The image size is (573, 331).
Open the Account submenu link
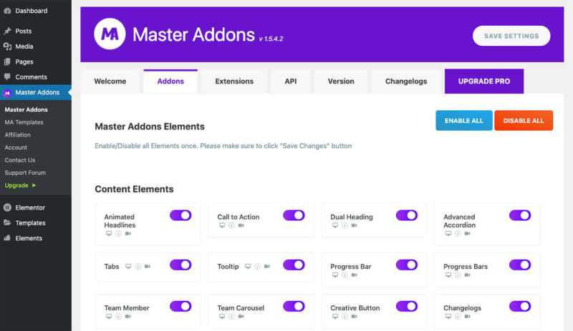click(16, 147)
